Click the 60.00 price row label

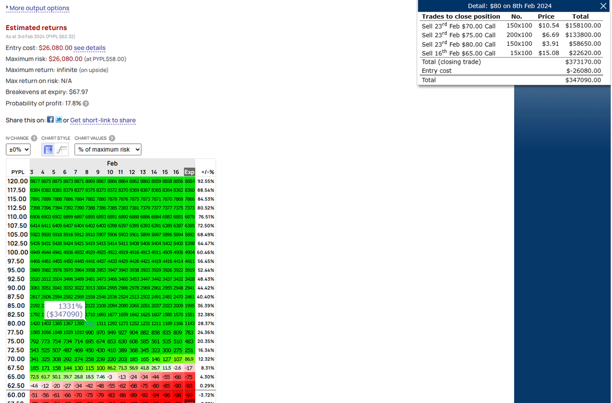[x=18, y=395]
